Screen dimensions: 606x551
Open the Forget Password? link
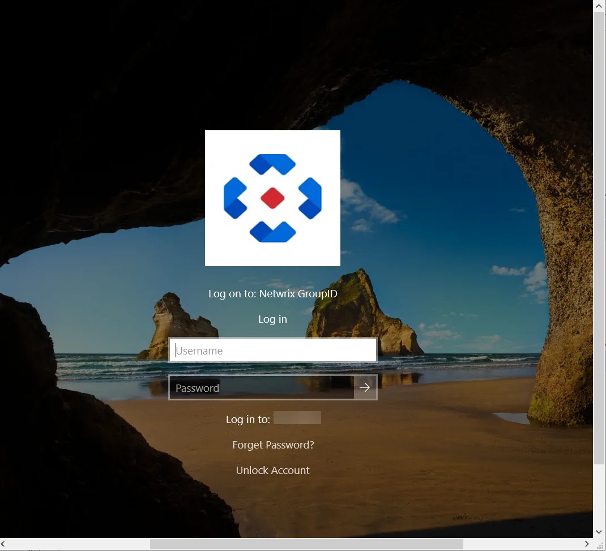pyautogui.click(x=273, y=445)
